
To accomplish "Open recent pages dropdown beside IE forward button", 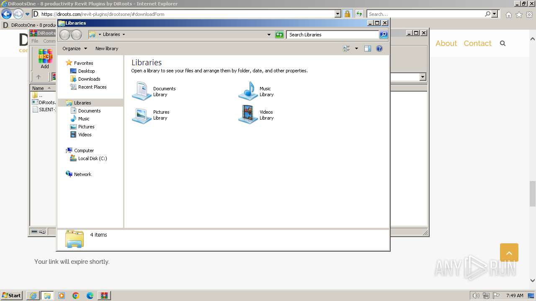I will (x=28, y=14).
